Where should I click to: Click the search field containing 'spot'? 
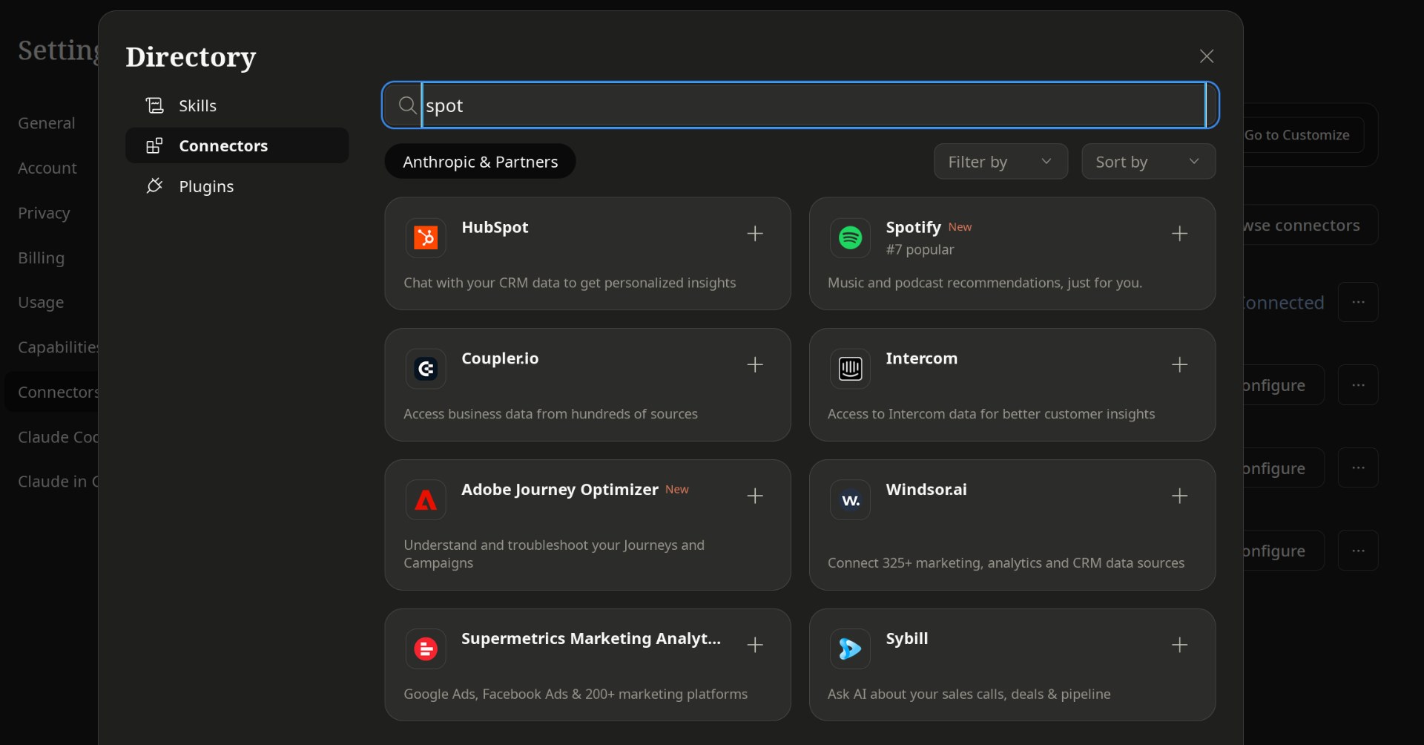coord(812,105)
